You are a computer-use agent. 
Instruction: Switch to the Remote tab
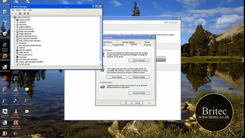tap(147, 42)
